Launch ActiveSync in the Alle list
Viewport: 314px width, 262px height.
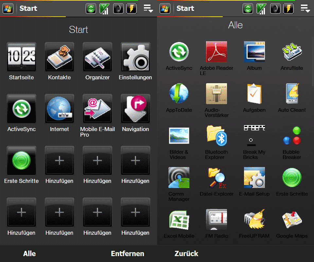click(179, 52)
